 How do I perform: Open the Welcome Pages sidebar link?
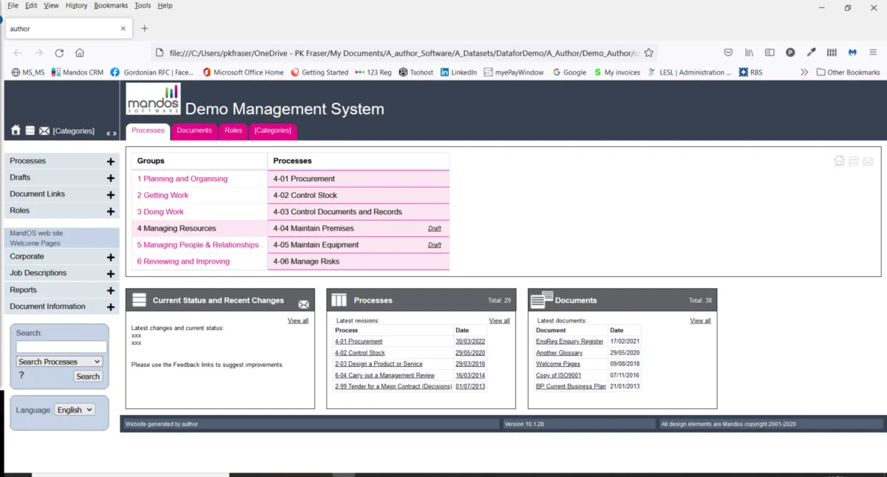pyautogui.click(x=35, y=243)
